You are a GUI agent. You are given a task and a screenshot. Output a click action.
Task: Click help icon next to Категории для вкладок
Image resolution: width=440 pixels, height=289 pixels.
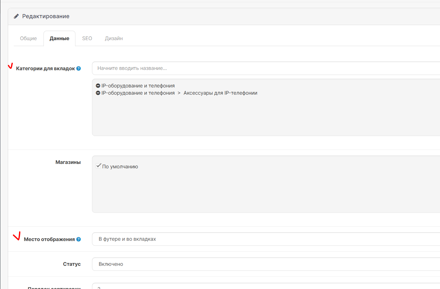pos(79,68)
